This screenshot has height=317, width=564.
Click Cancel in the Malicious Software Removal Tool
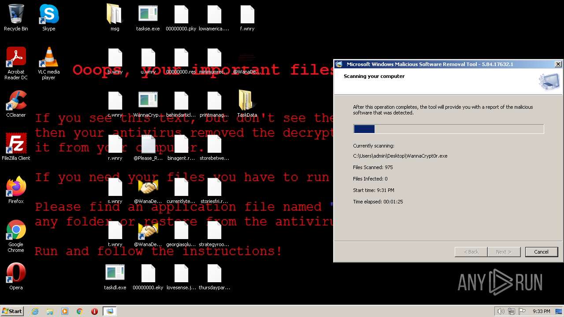point(541,252)
